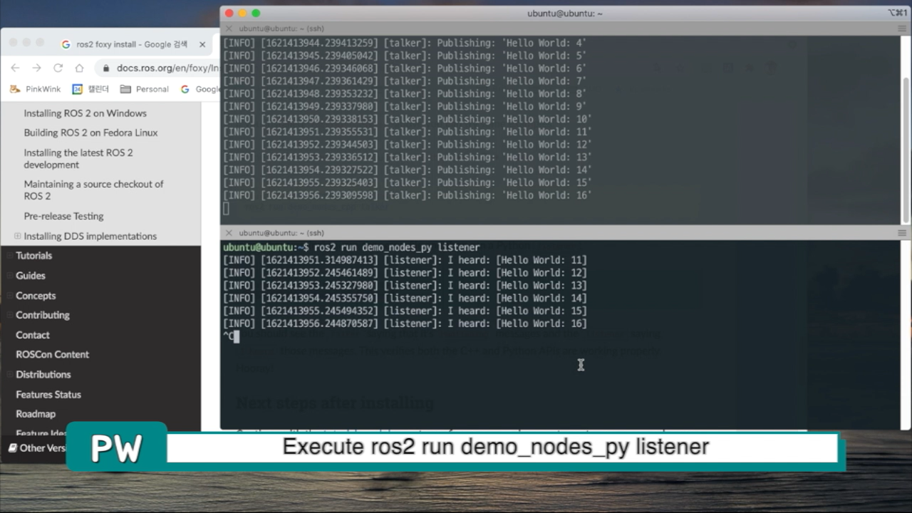Click the talker line 'Hello World: 4'

(405, 43)
